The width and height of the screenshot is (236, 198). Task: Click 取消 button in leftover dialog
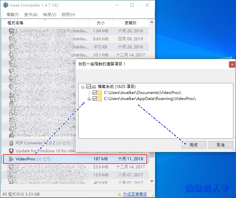pos(221,145)
